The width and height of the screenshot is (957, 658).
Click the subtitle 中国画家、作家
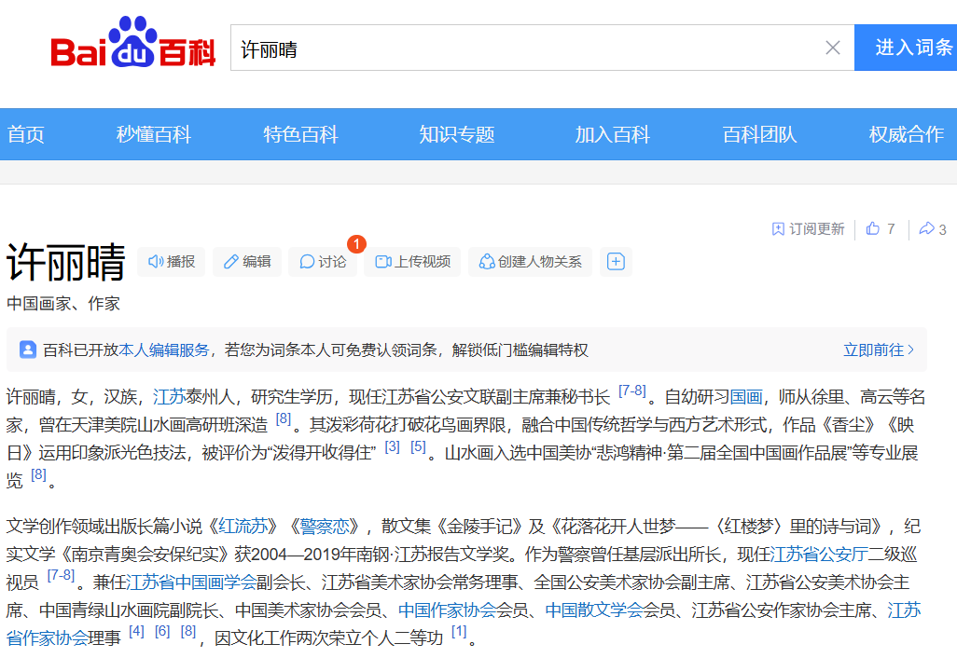[63, 303]
